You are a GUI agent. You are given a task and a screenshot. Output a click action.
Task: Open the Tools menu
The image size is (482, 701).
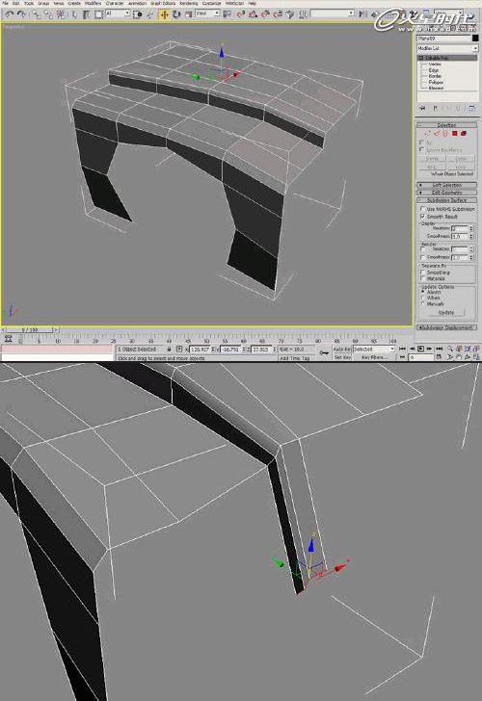pos(28,3)
